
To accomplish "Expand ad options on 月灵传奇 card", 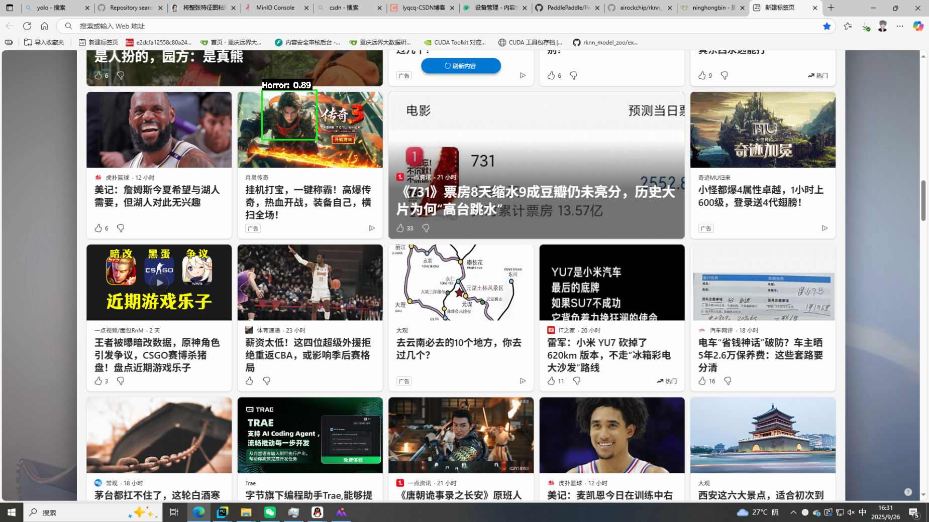I will click(x=372, y=228).
